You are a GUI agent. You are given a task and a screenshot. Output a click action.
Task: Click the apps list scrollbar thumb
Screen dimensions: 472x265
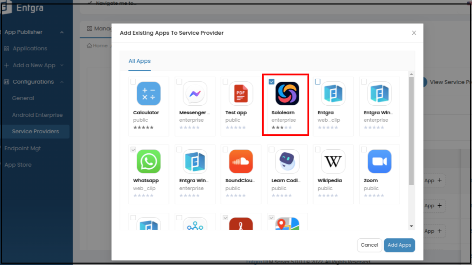coord(412,131)
